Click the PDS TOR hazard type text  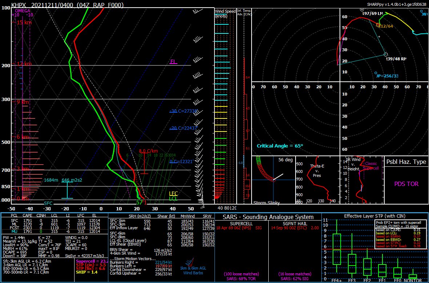tap(406, 184)
